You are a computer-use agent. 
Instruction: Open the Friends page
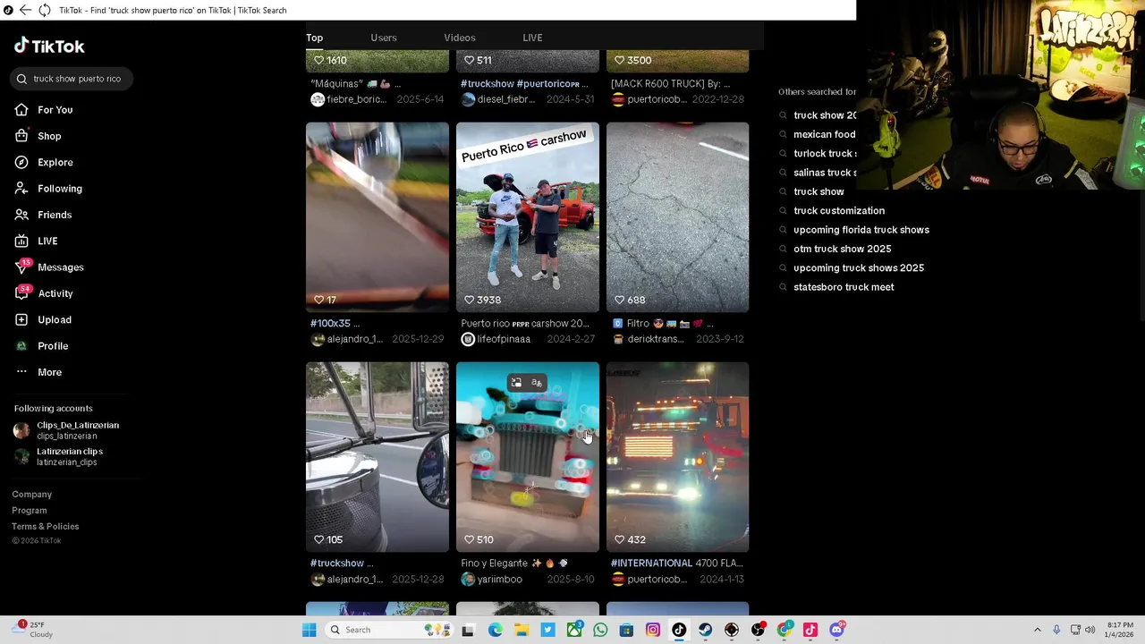[42, 215]
